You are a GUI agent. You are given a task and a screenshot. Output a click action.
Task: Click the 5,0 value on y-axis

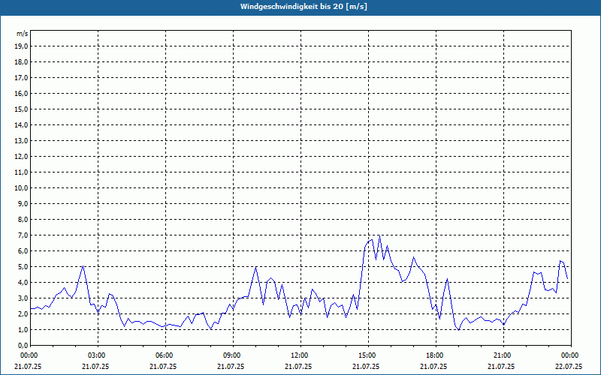(23, 267)
